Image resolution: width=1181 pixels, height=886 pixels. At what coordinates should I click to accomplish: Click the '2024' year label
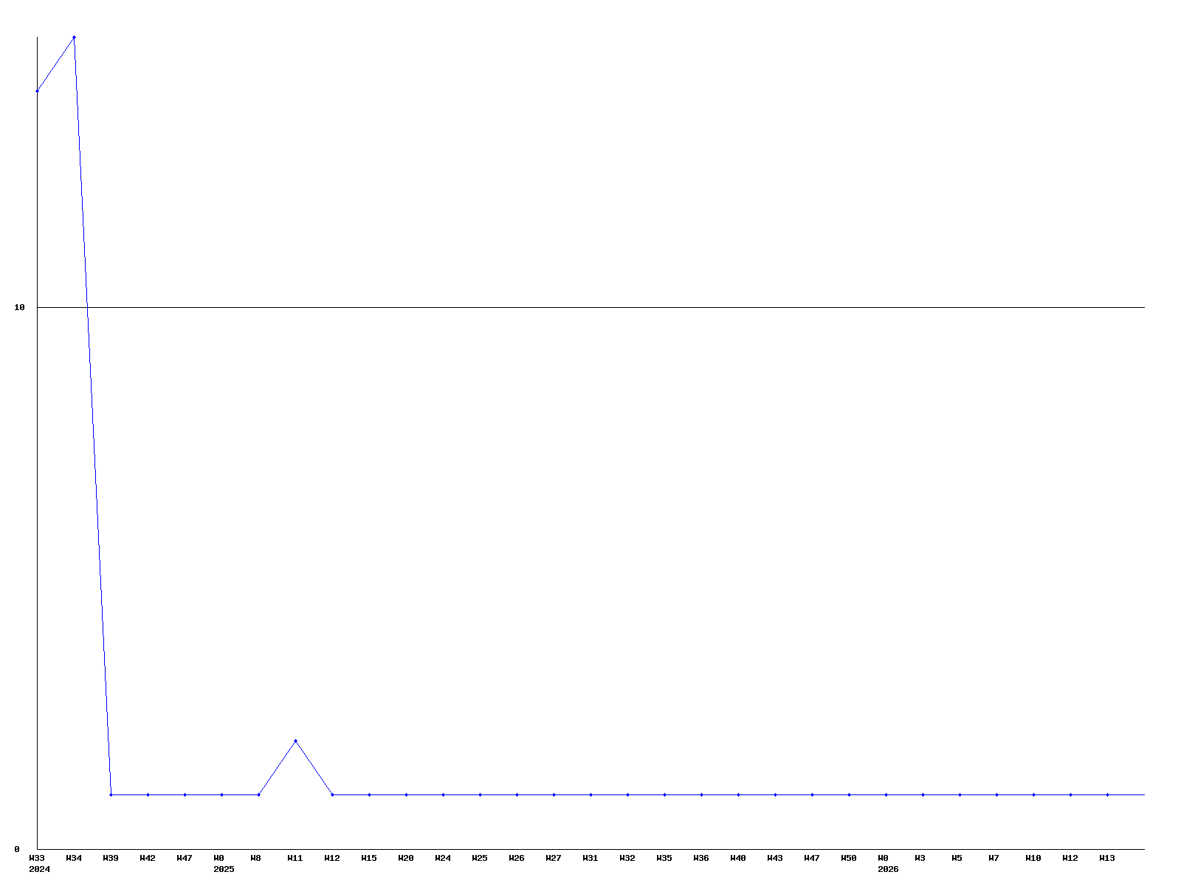pos(39,869)
